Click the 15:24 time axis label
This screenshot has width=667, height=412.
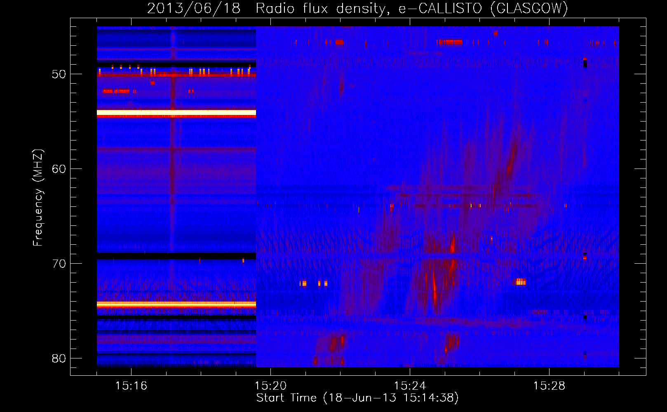coord(410,386)
